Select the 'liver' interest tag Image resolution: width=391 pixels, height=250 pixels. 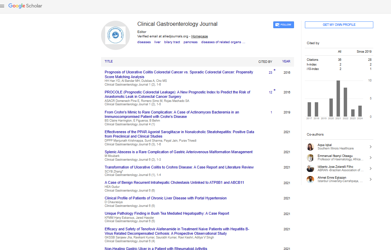pos(157,42)
